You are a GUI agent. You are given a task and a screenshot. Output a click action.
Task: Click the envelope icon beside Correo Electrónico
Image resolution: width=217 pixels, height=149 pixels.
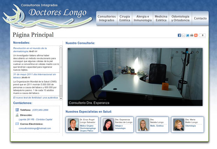tap(17, 124)
